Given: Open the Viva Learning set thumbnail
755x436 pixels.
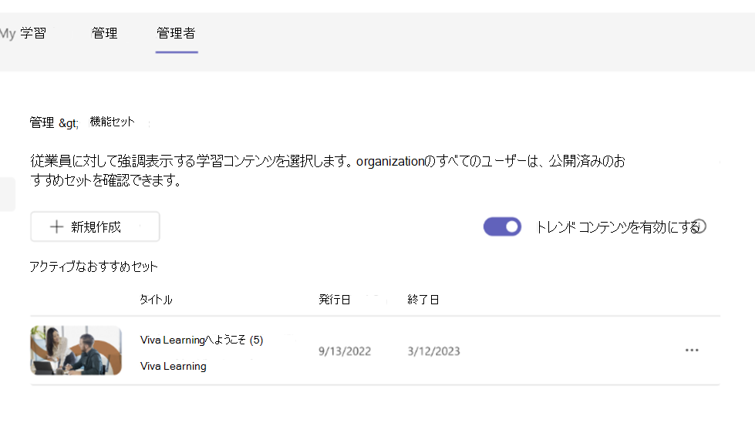Looking at the screenshot, I should [x=76, y=350].
